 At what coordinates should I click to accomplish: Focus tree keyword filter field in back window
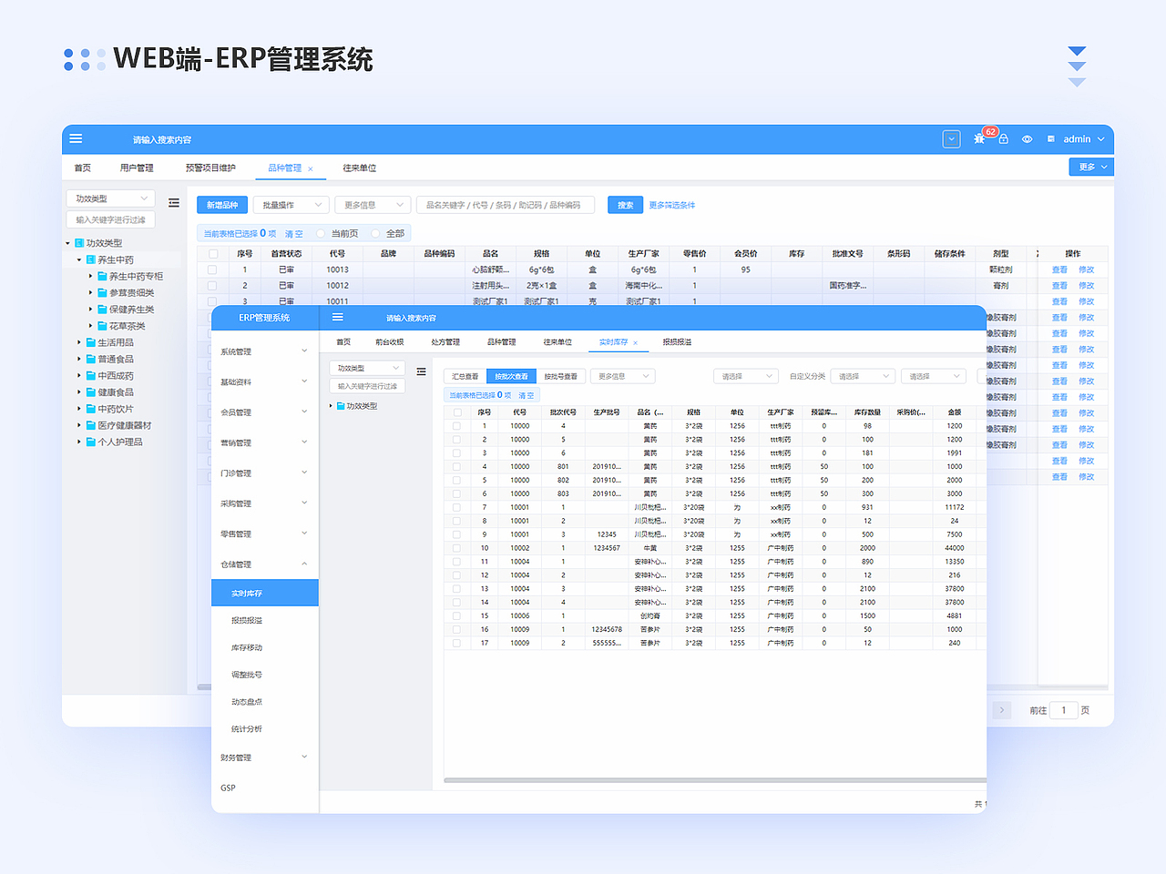[110, 219]
